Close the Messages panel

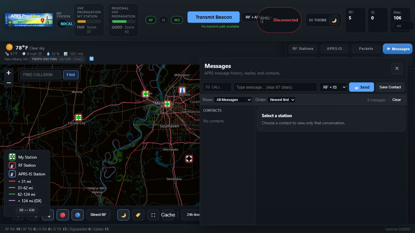coord(397,69)
